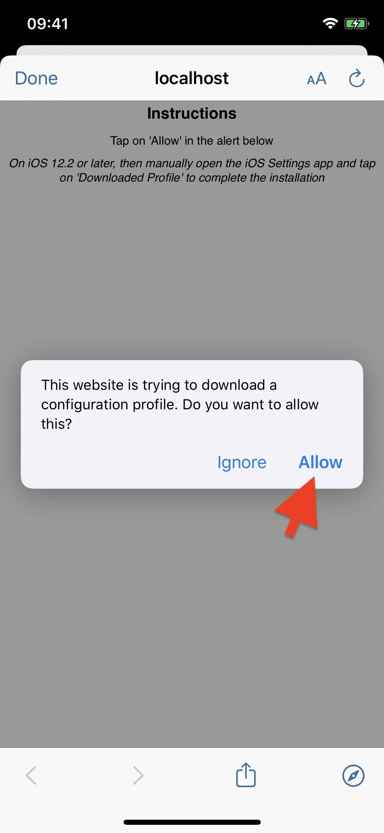The image size is (384, 833).
Task: Tap the background card behind the sheet
Action: coord(192,50)
